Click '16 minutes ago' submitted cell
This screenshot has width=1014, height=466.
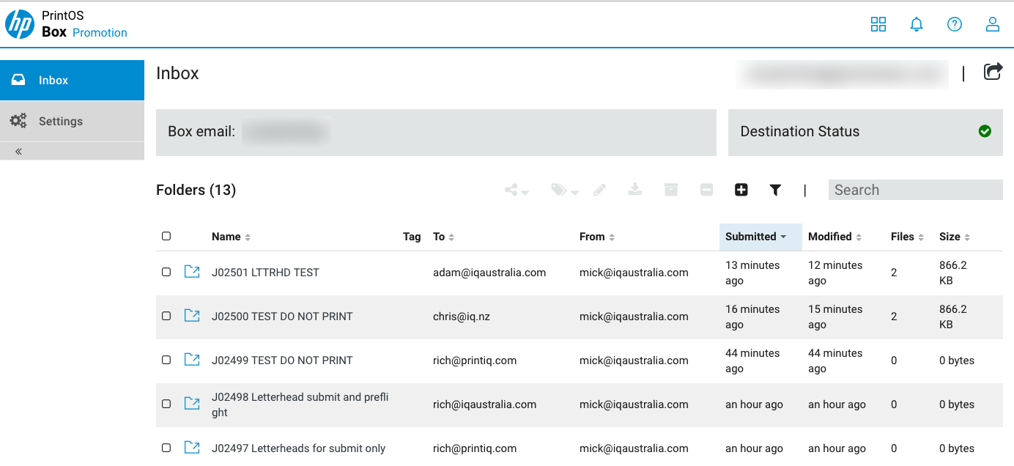752,317
